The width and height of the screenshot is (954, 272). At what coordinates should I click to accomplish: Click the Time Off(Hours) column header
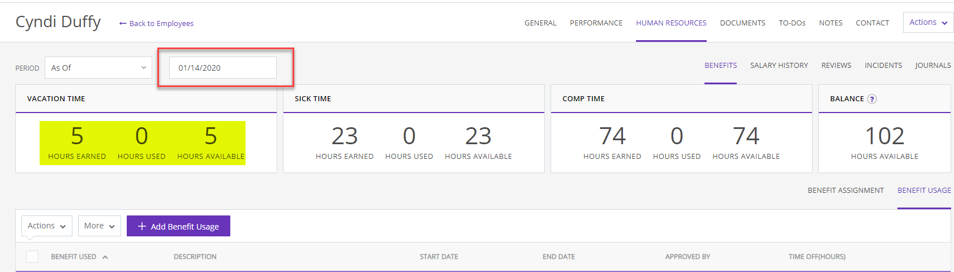(x=817, y=257)
